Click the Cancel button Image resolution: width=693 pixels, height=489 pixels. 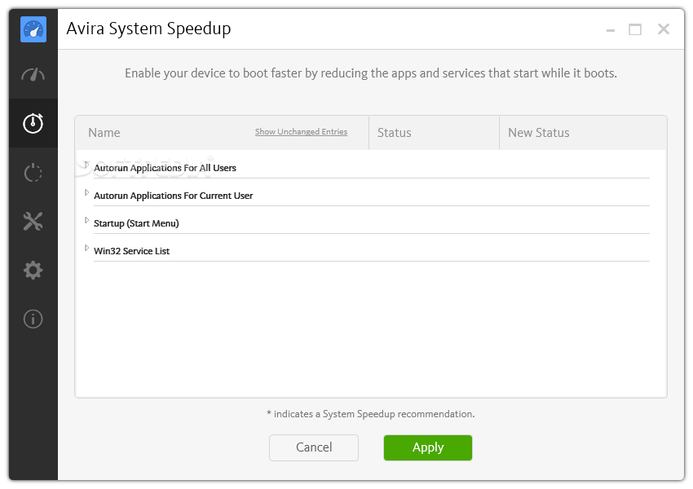coord(314,447)
